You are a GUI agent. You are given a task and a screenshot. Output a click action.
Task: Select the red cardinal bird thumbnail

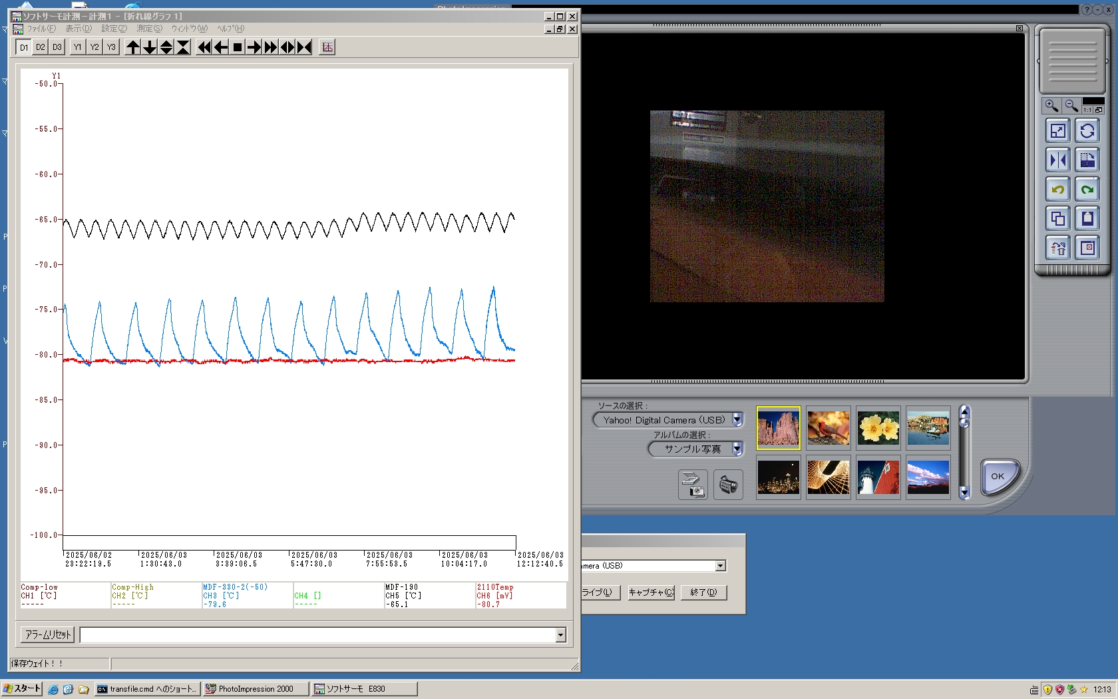[x=828, y=428]
